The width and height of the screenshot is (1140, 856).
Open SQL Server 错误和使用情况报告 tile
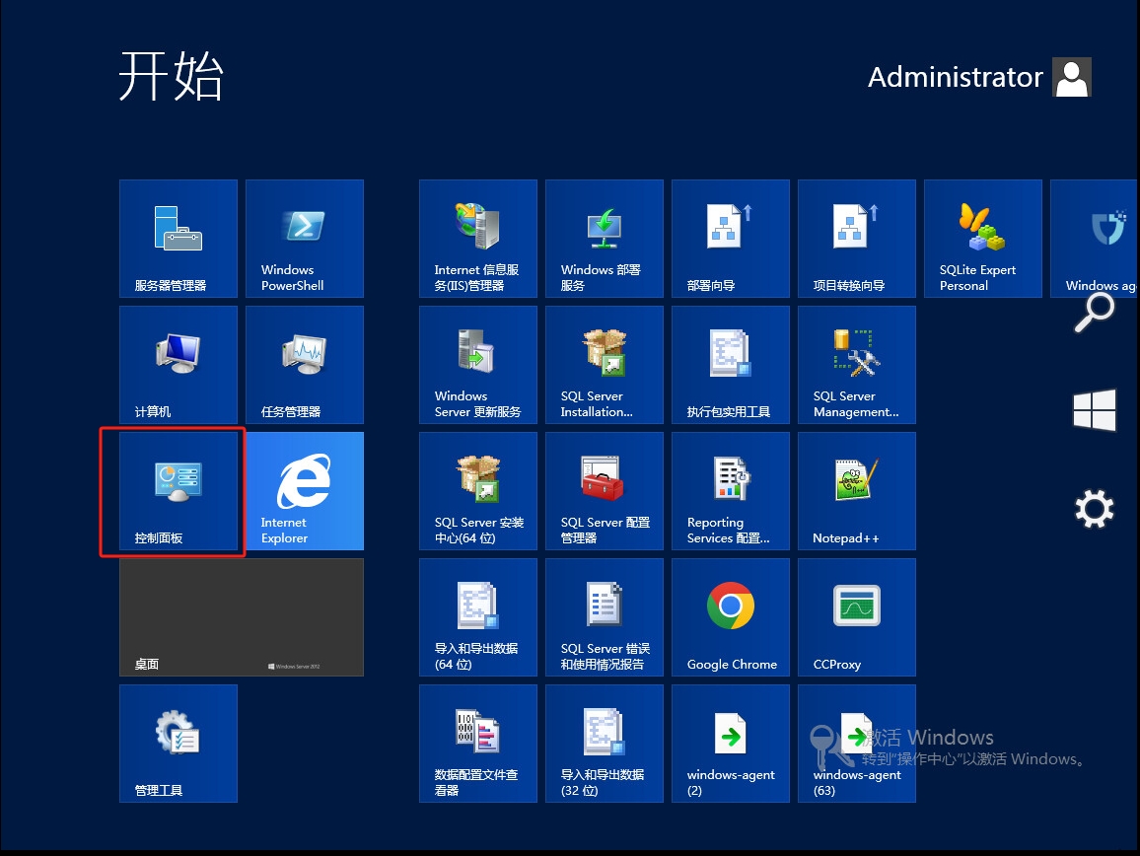point(605,617)
